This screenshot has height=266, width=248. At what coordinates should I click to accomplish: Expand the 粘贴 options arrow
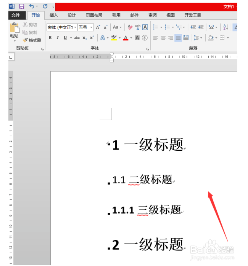(x=14, y=41)
